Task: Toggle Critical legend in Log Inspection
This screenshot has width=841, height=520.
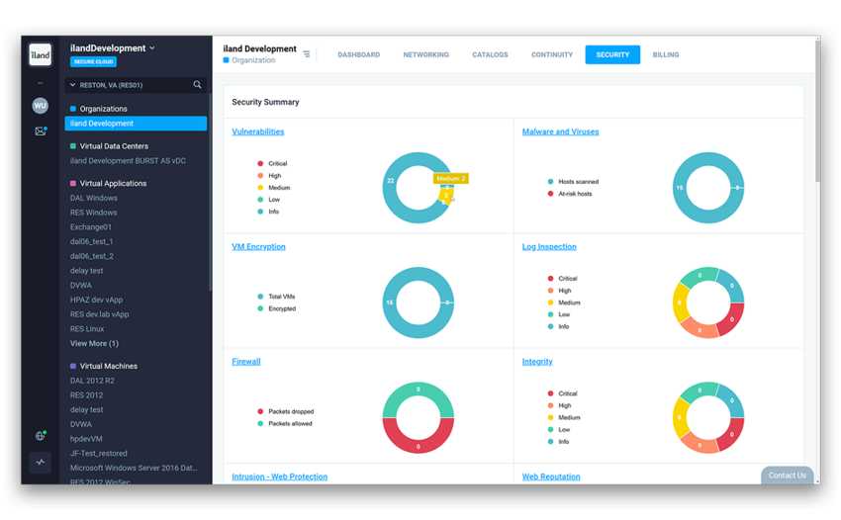Action: coord(562,278)
